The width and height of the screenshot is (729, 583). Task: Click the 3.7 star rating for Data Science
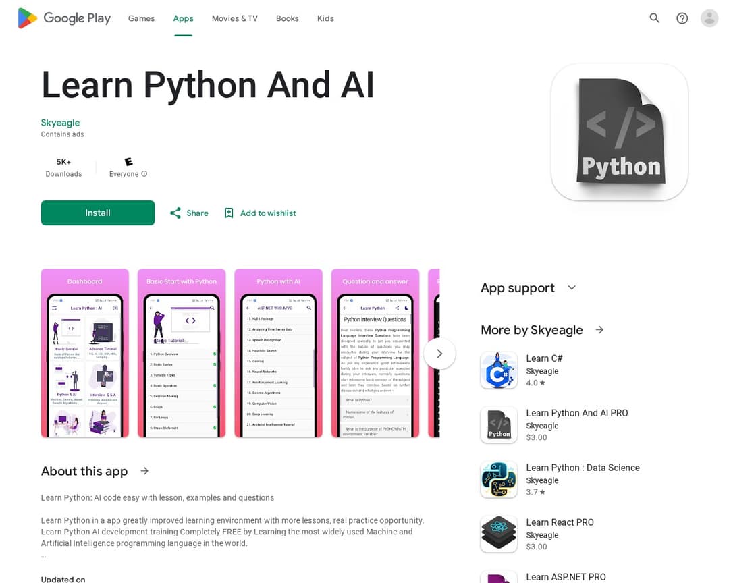(535, 492)
